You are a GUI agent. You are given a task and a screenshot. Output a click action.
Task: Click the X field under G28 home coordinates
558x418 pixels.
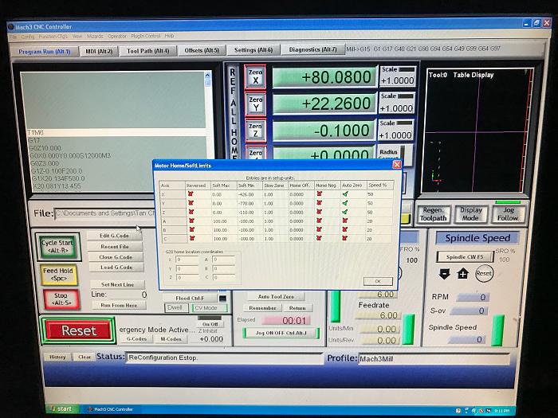tap(187, 260)
